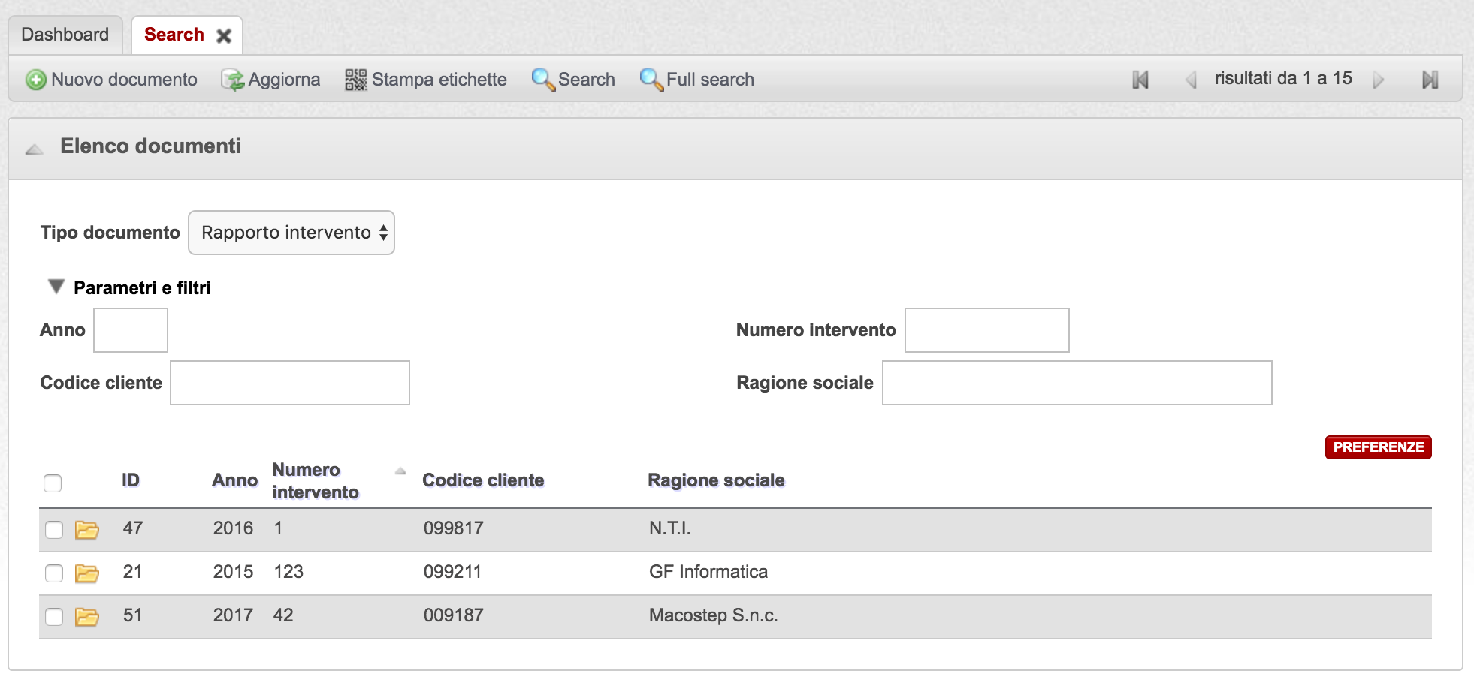This screenshot has width=1474, height=686.
Task: Open folder icon for document ID 47
Action: pos(87,530)
